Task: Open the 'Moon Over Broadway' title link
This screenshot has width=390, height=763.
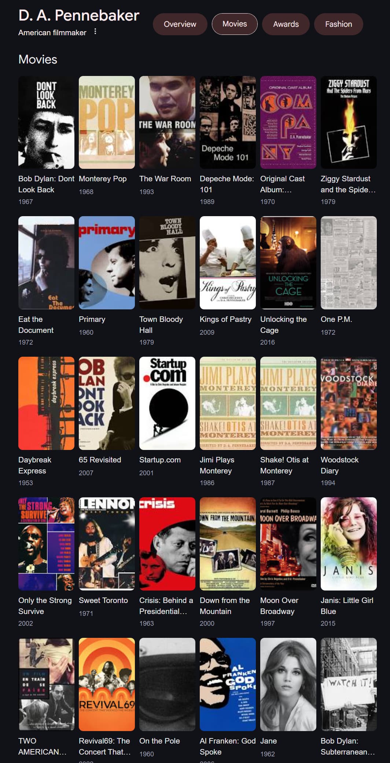Action: [x=279, y=606]
